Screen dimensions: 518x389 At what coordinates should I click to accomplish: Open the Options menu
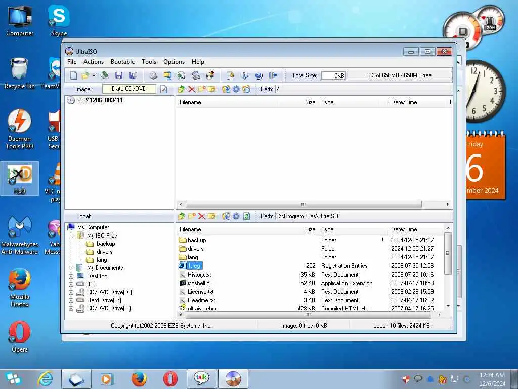[x=174, y=62]
